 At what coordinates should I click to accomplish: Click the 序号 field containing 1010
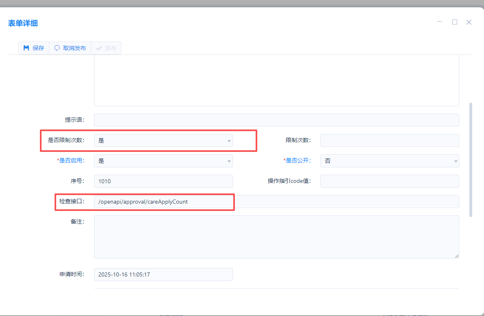163,181
